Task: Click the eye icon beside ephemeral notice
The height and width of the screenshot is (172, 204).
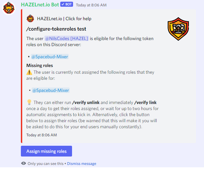Action: (x=24, y=163)
